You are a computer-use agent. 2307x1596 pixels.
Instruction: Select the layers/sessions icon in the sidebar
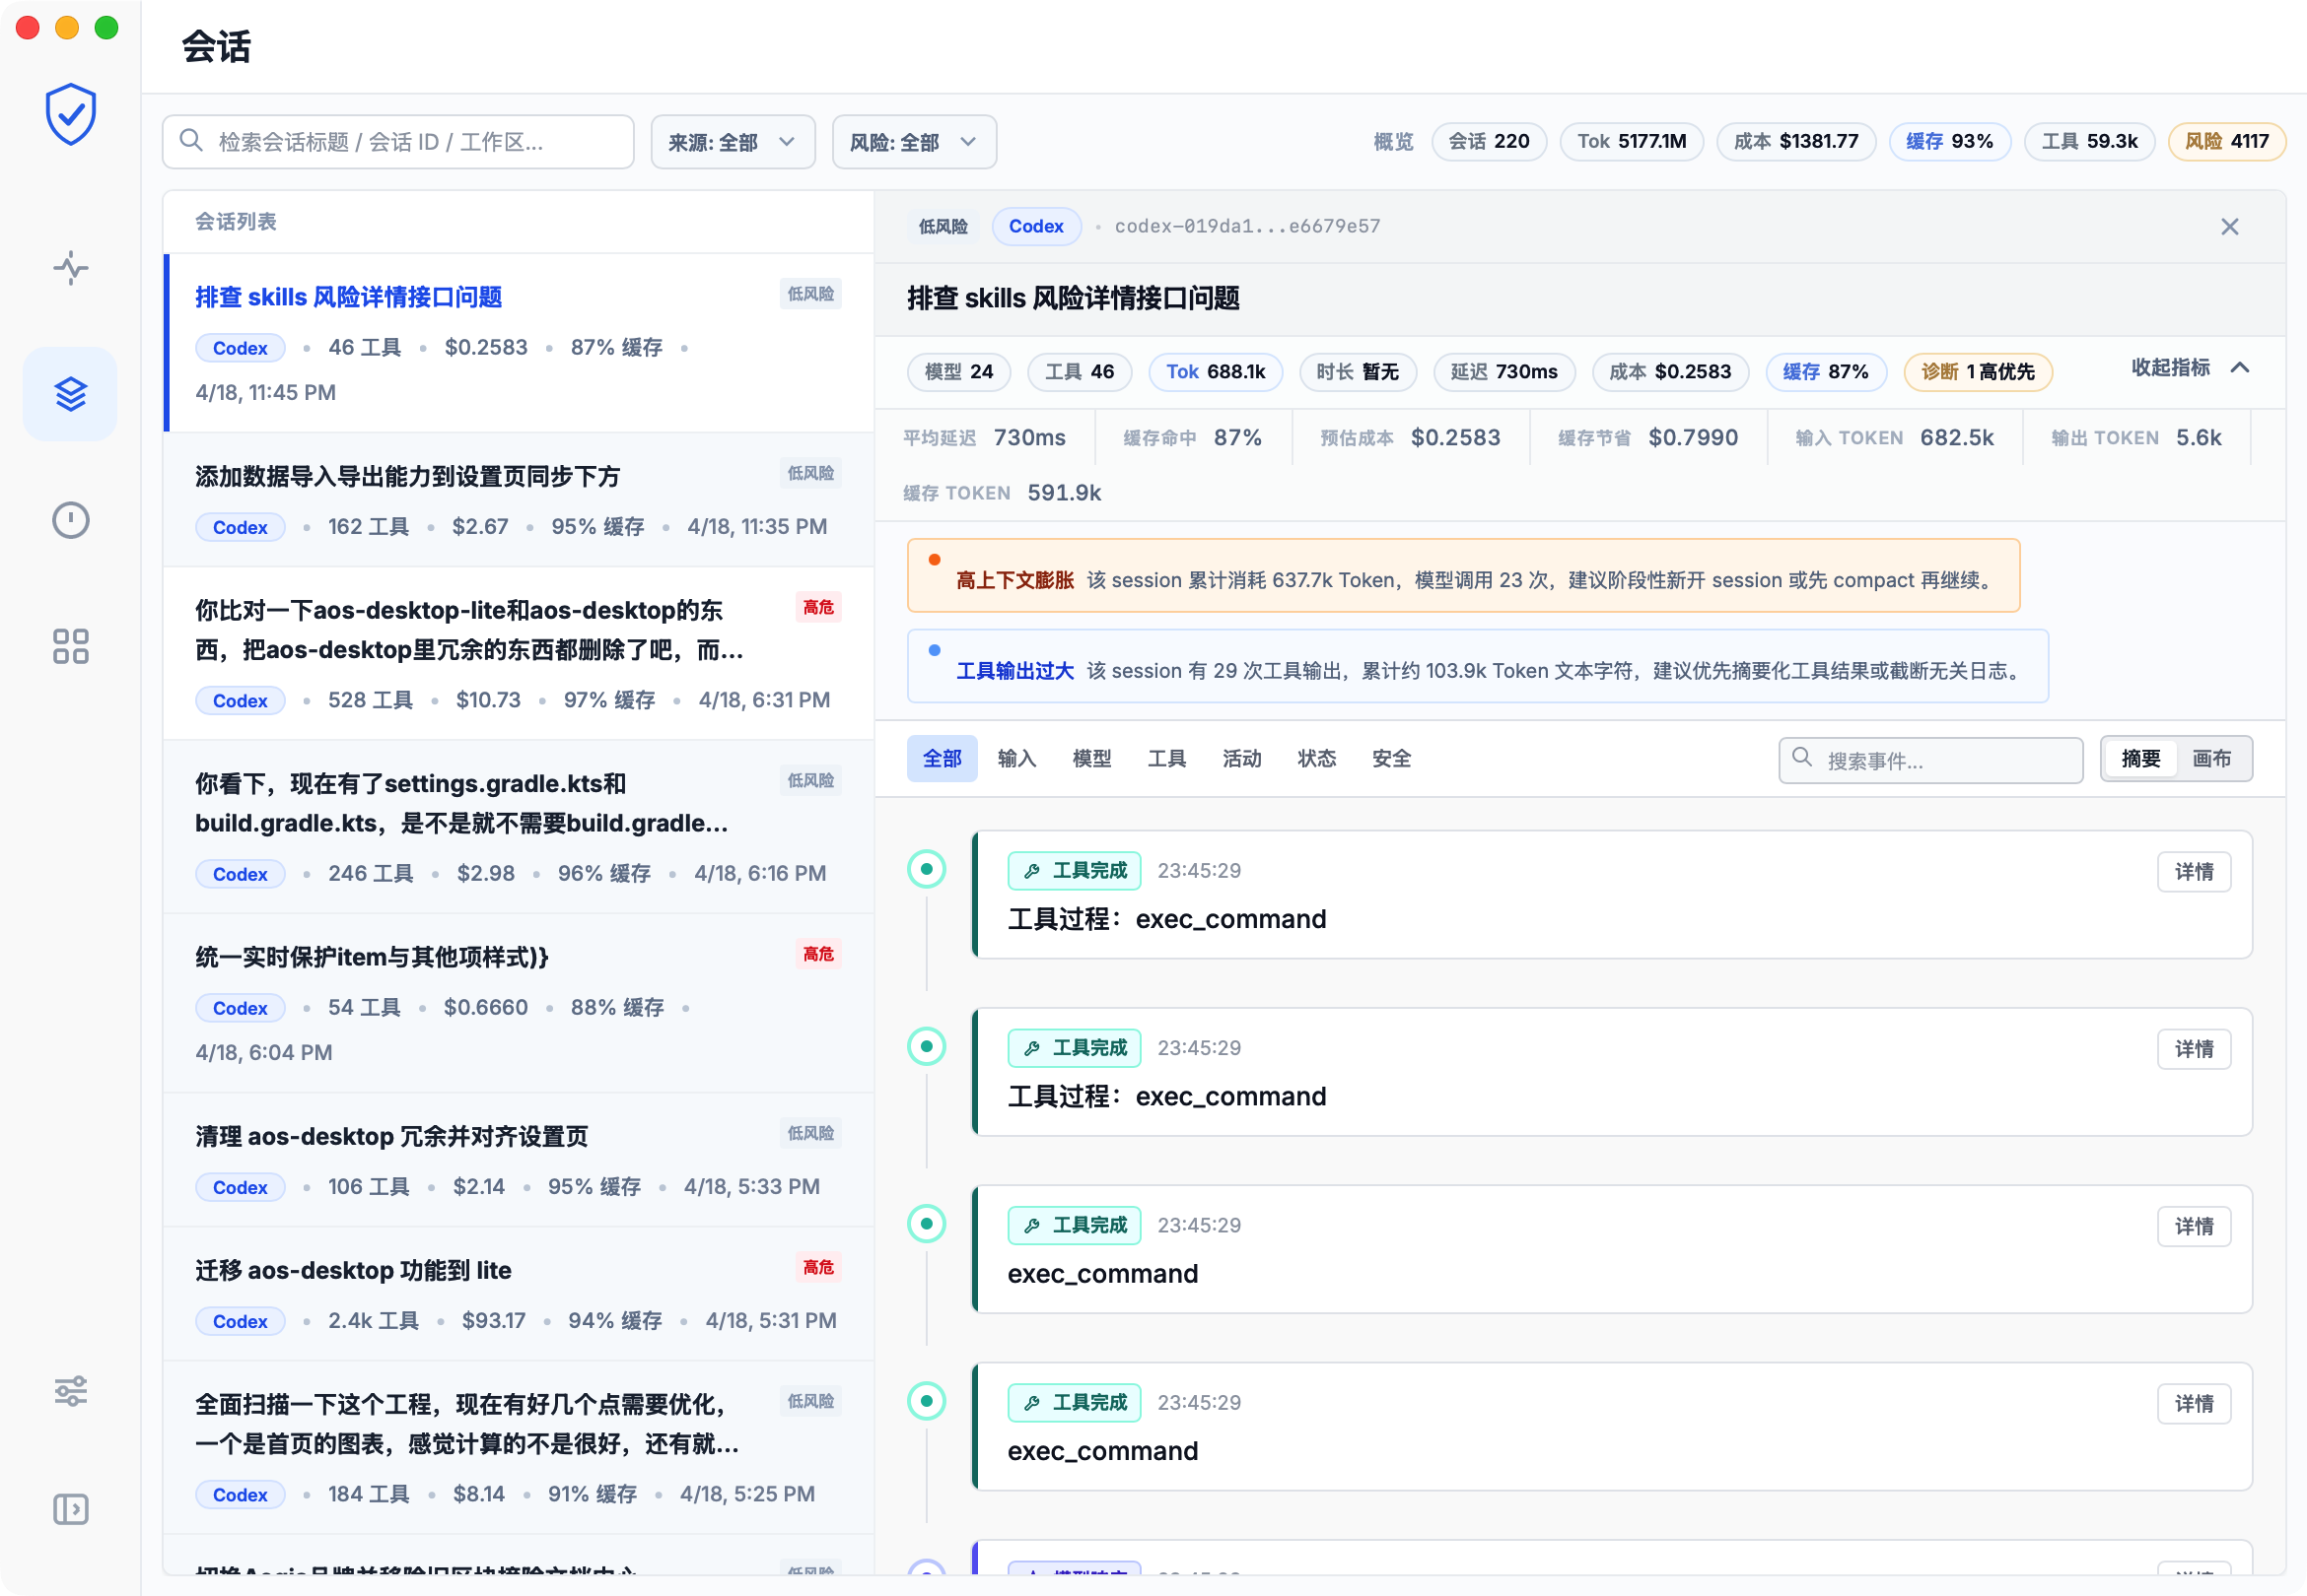[x=70, y=393]
